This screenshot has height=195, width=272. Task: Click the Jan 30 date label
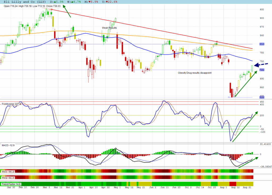coord(11,187)
